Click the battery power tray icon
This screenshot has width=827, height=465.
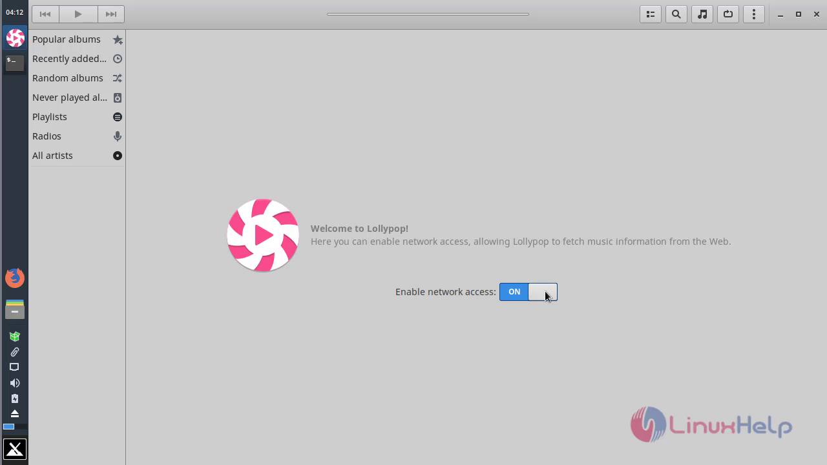[14, 398]
